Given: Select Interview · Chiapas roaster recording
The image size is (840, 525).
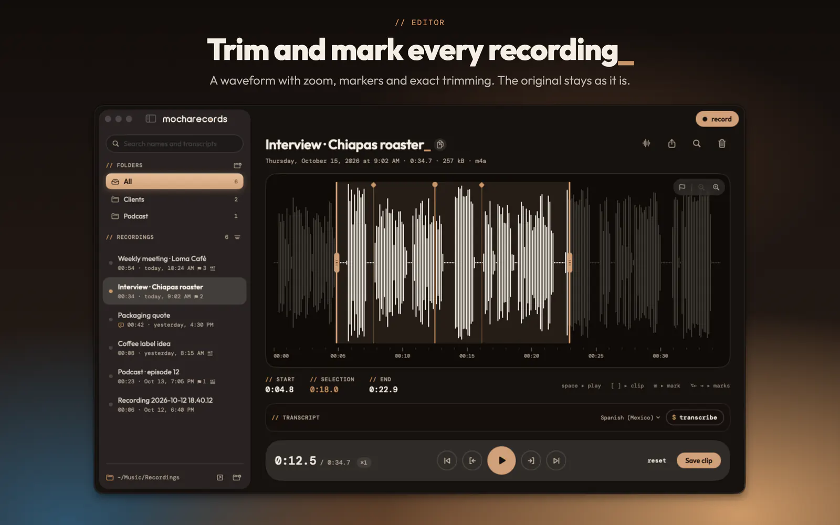Looking at the screenshot, I should pos(174,291).
